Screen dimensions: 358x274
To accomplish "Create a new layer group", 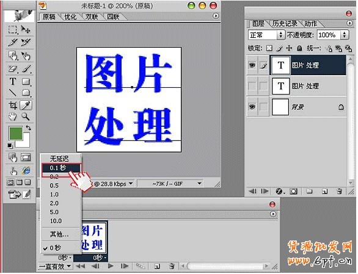I will 309,191.
